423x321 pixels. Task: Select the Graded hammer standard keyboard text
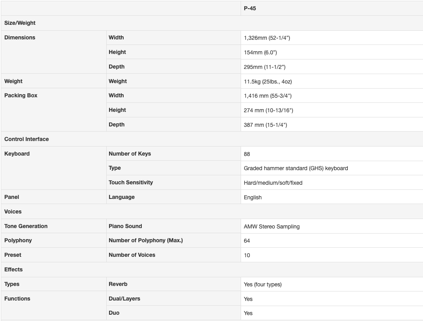pos(296,168)
